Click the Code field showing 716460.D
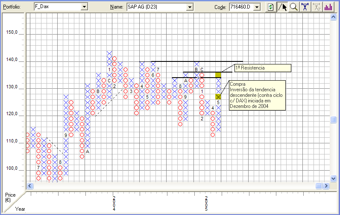Image resolution: width=340 pixels, height=215 pixels. (x=241, y=7)
